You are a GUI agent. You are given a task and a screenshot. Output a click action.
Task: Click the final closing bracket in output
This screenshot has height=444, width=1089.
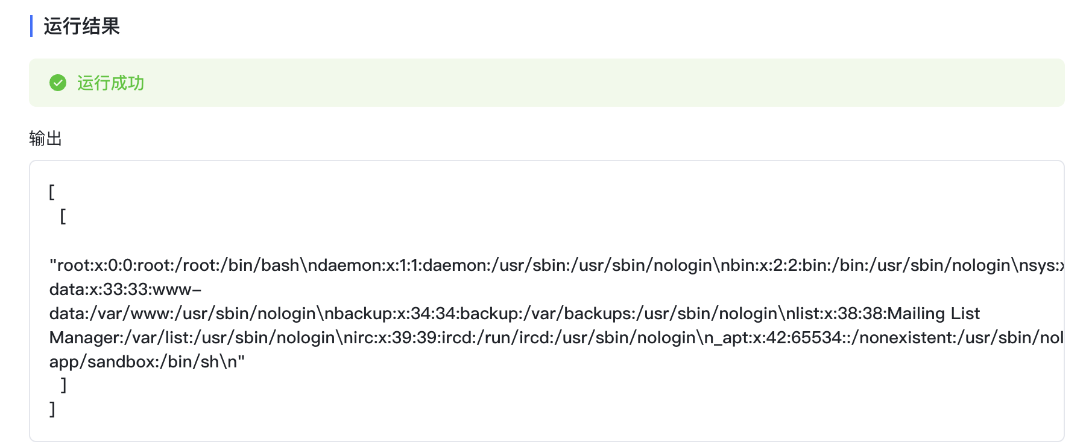click(52, 409)
